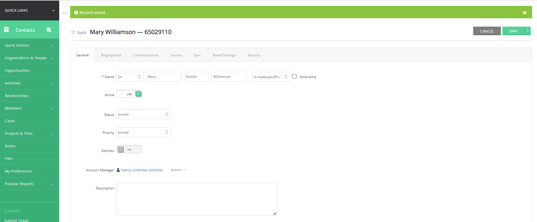The height and width of the screenshot is (222, 537).
Task: Open Relationships in the sidebar
Action: [29, 96]
